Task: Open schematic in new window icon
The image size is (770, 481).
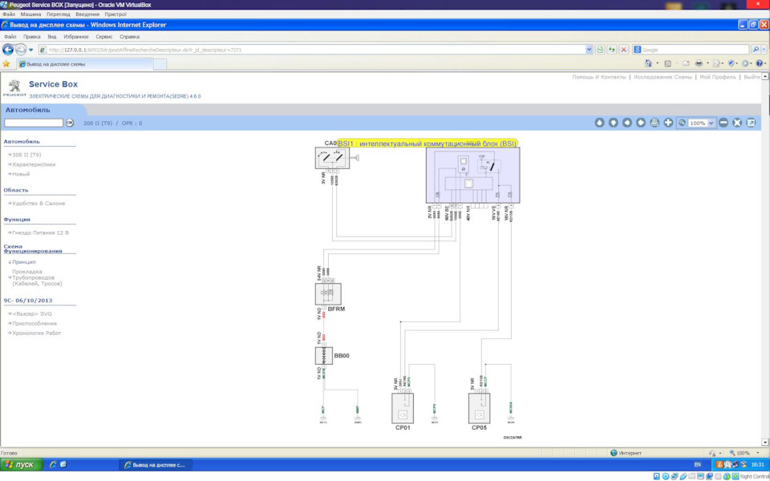Action: 751,123
